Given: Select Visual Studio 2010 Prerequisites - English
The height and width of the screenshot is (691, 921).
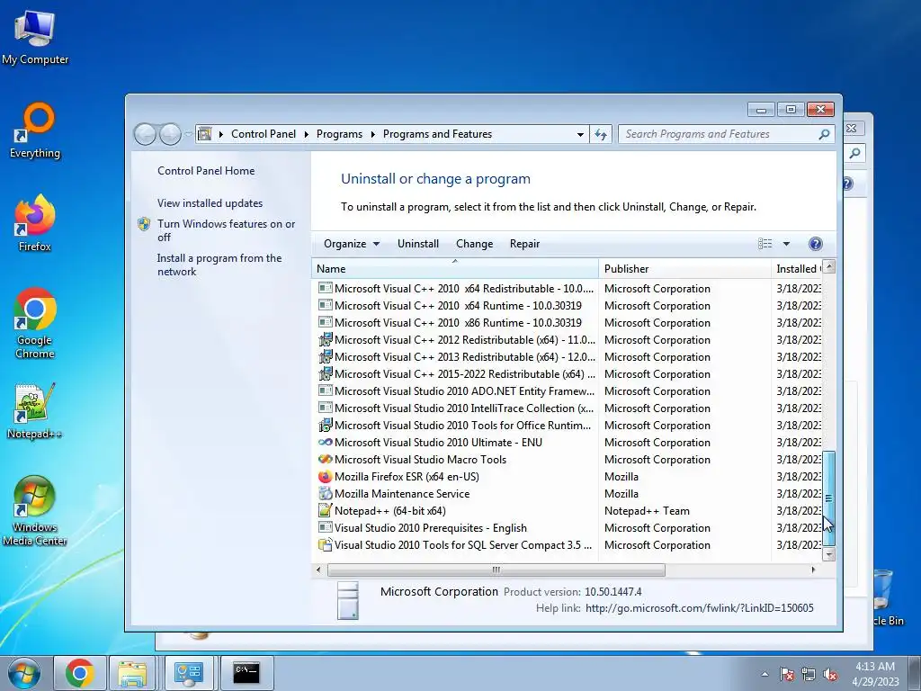Looking at the screenshot, I should point(568,527).
